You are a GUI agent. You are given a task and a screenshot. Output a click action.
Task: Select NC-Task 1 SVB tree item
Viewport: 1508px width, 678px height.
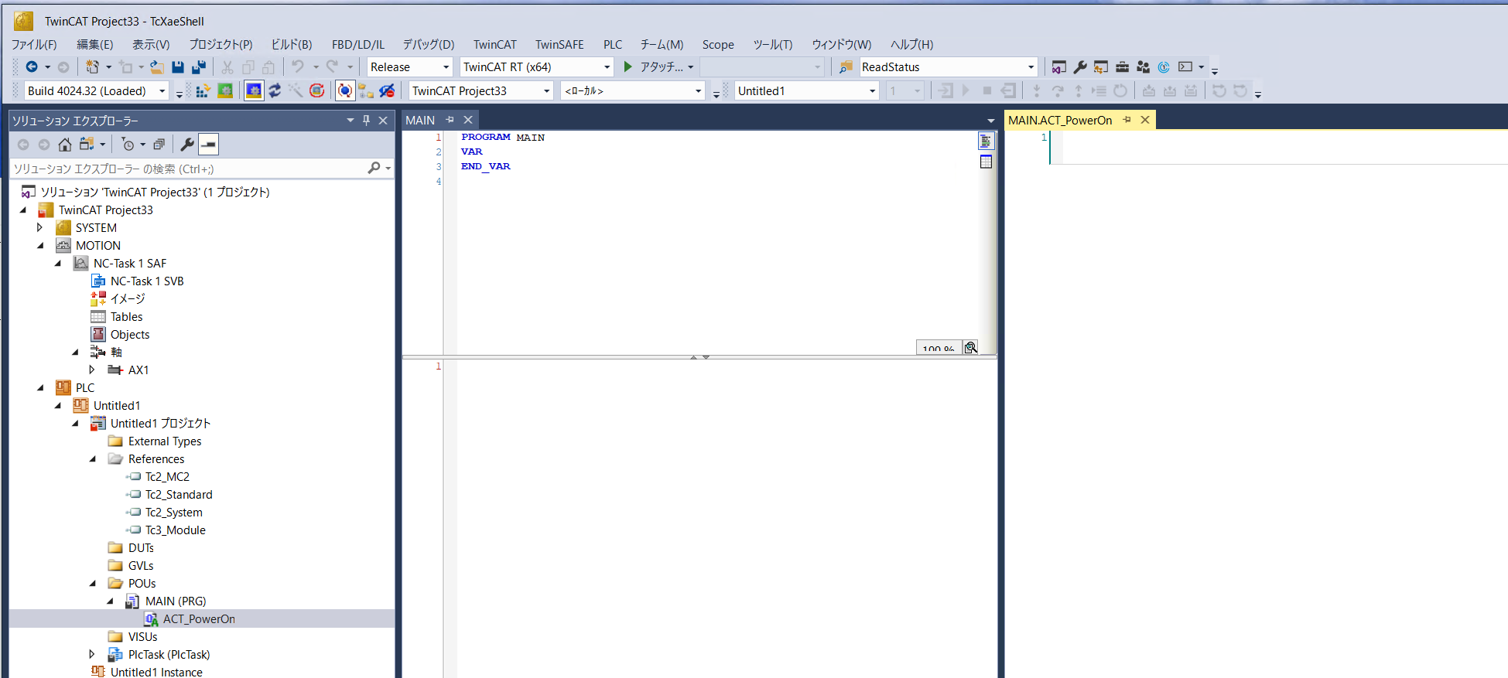(x=147, y=281)
